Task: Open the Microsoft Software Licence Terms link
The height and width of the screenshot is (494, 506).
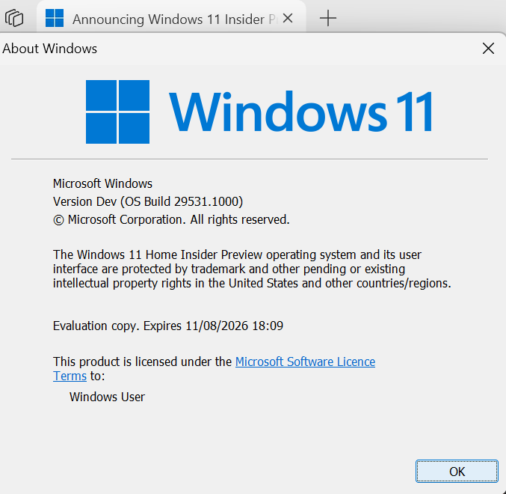Action: tap(305, 362)
